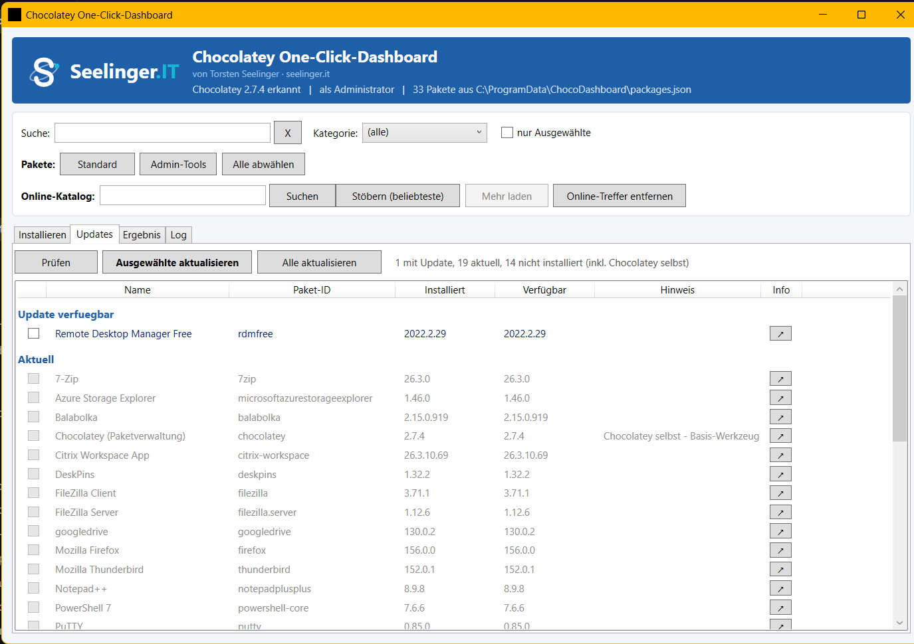Open info link for FileZilla Client
This screenshot has height=644, width=914.
[x=780, y=493]
